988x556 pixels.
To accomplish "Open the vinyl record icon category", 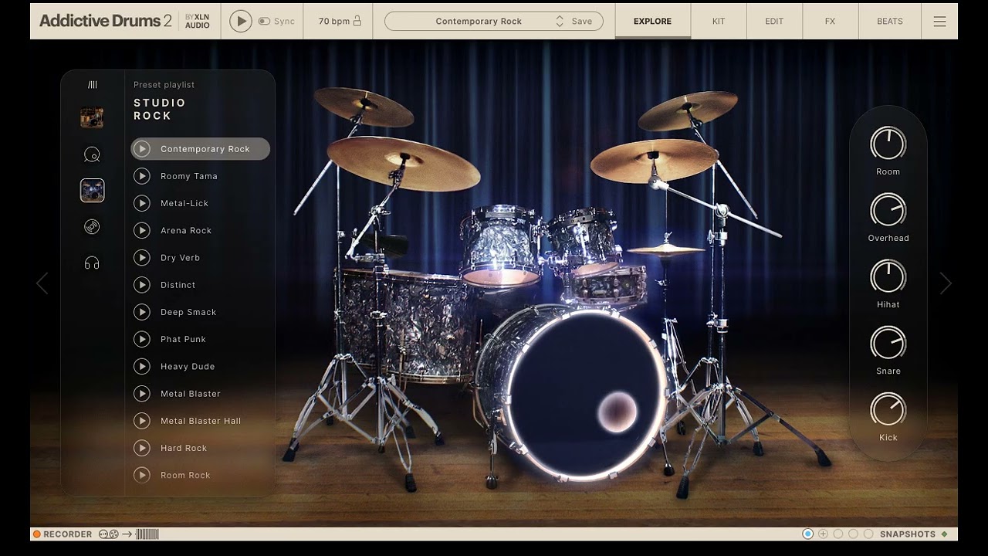I will 92,227.
